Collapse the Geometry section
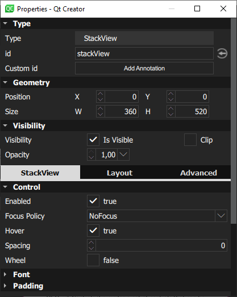237x297 pixels. point(5,82)
